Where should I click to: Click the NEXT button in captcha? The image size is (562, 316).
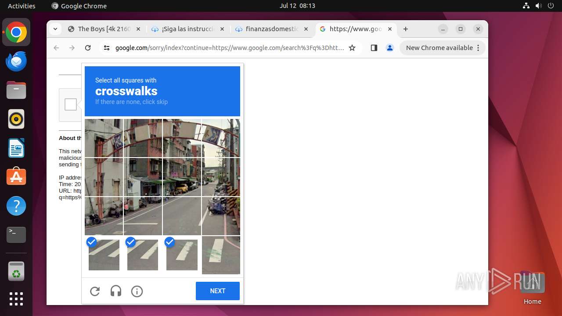pyautogui.click(x=218, y=291)
